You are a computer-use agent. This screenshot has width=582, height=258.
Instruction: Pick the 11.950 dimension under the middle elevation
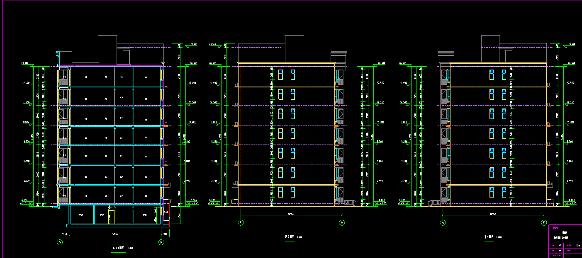(291, 214)
